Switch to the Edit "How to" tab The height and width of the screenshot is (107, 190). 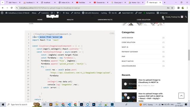(x=12, y=2)
